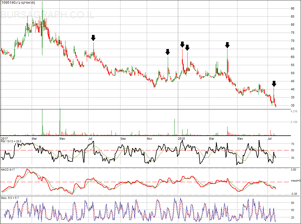
Task: Click the 55 price axis label
Action: [293, 65]
